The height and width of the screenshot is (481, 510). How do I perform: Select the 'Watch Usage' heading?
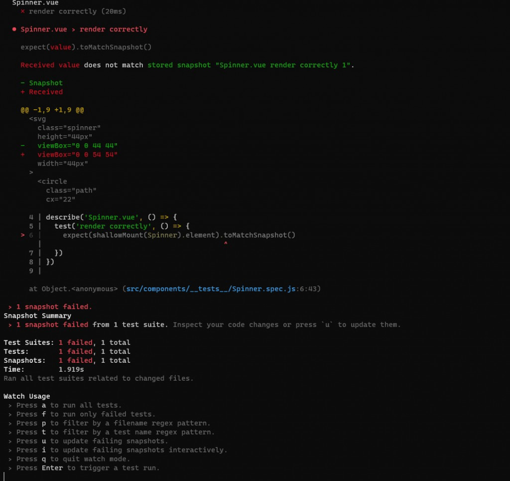(27, 396)
